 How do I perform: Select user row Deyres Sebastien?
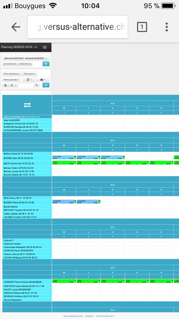27,300
